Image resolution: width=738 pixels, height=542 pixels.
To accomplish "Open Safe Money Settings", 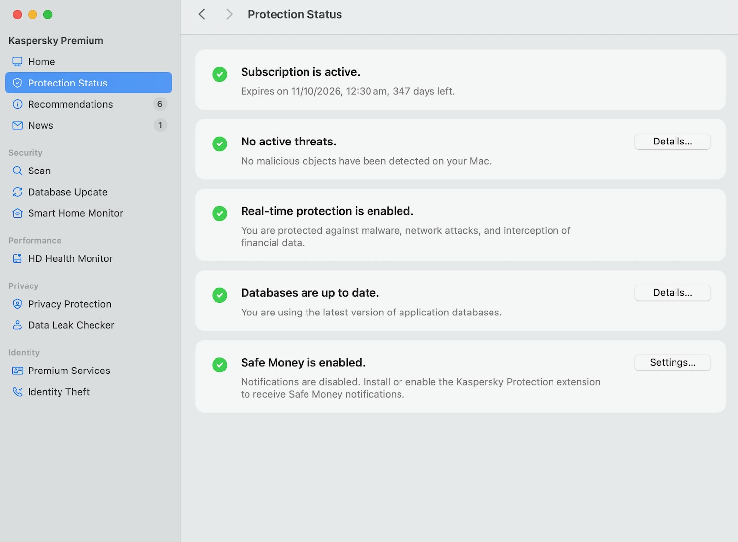I will click(x=672, y=363).
